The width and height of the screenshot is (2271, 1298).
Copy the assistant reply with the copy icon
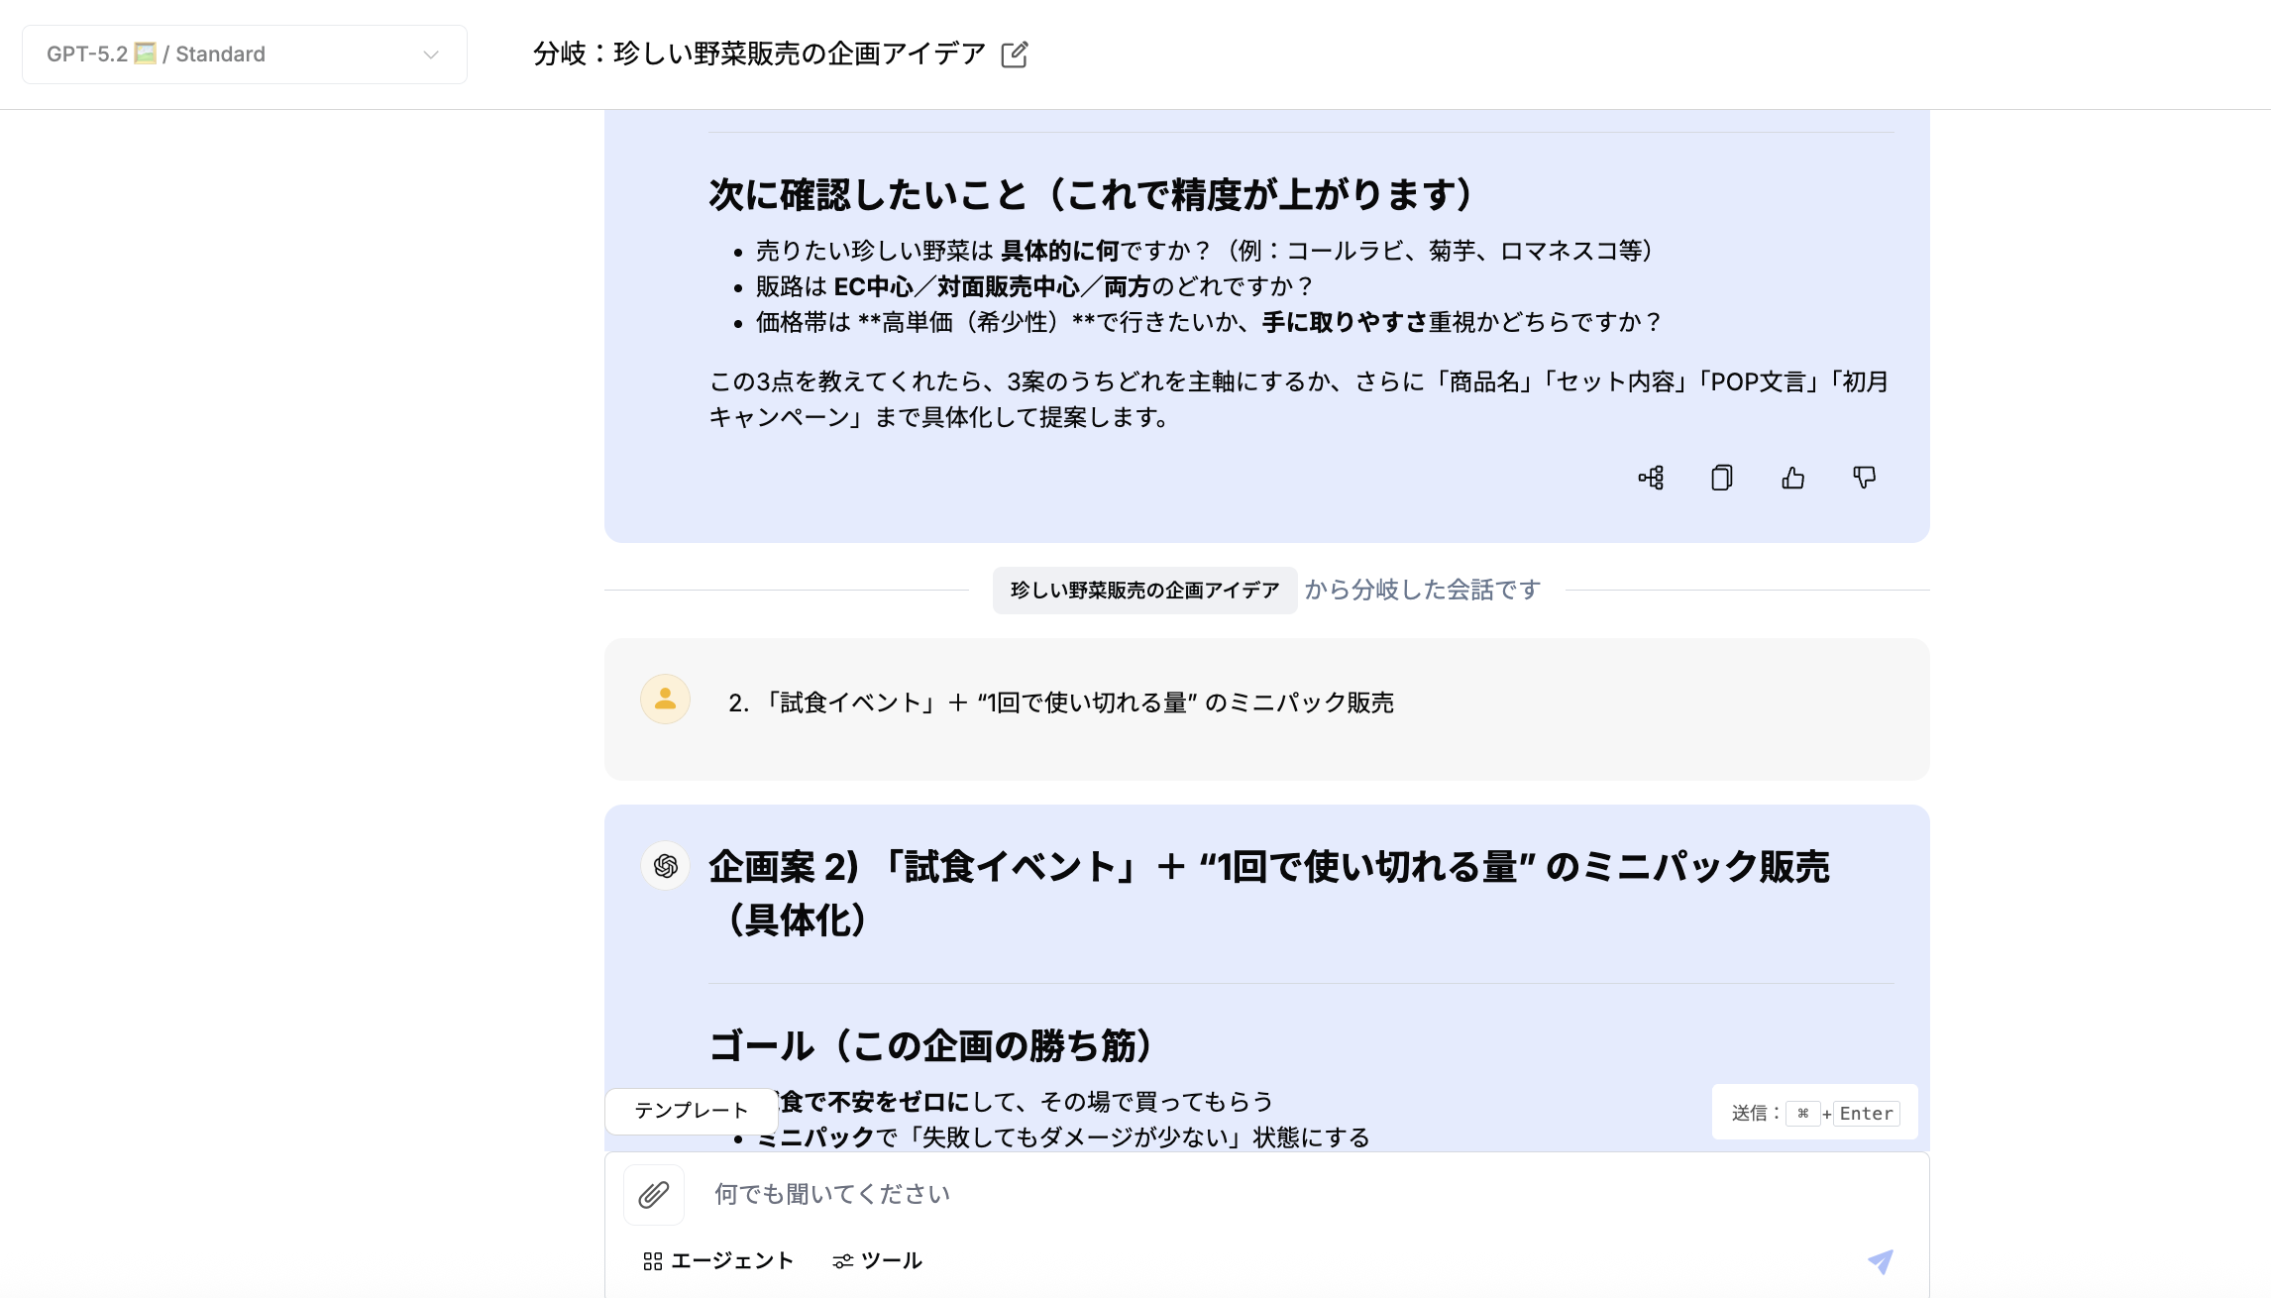point(1722,479)
